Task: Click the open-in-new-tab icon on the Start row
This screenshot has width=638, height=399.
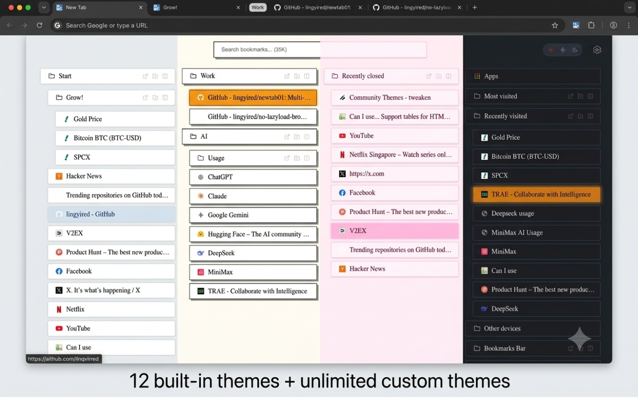Action: click(x=146, y=76)
